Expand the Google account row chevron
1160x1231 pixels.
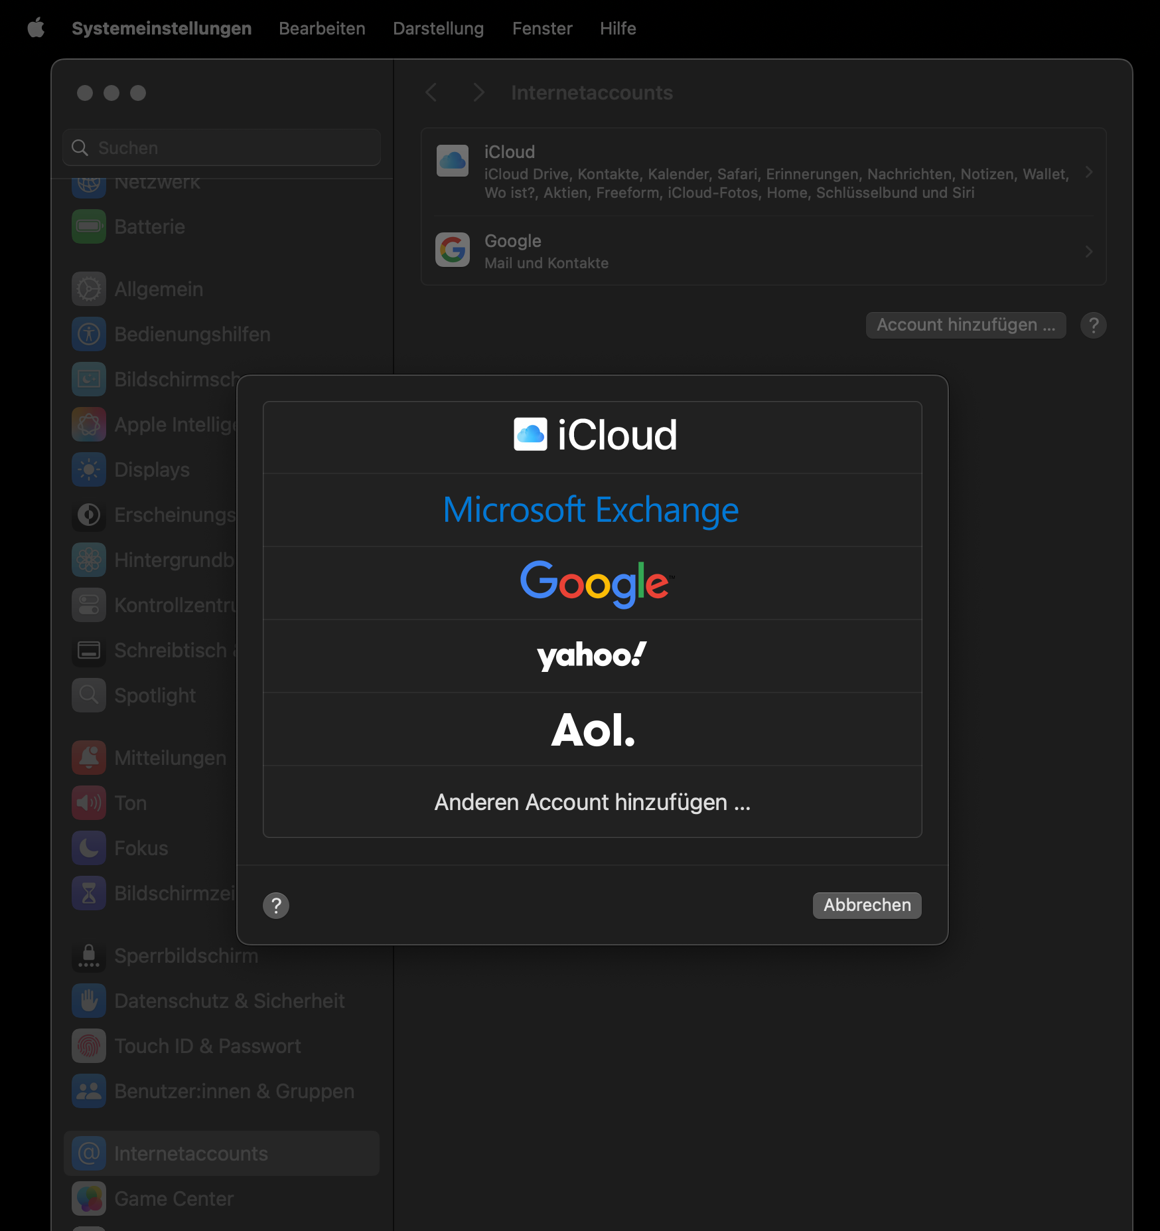click(x=1088, y=251)
